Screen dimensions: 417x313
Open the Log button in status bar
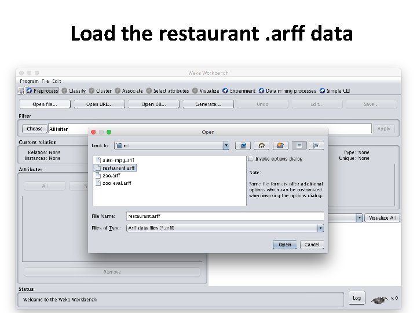pyautogui.click(x=357, y=298)
